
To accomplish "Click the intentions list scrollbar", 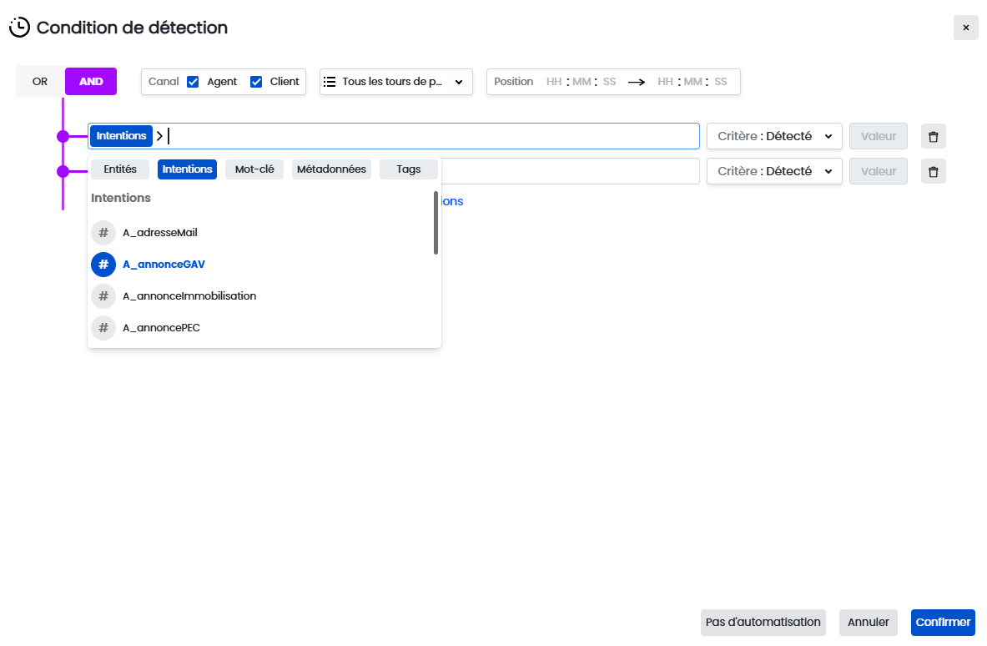I will pyautogui.click(x=436, y=223).
